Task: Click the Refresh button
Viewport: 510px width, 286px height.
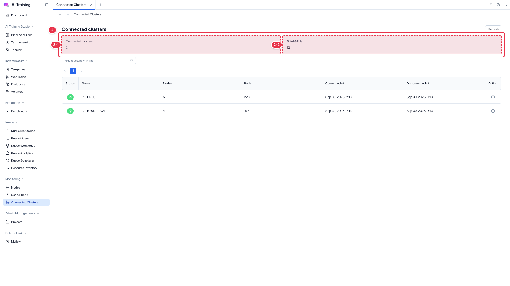Action: pos(493,29)
